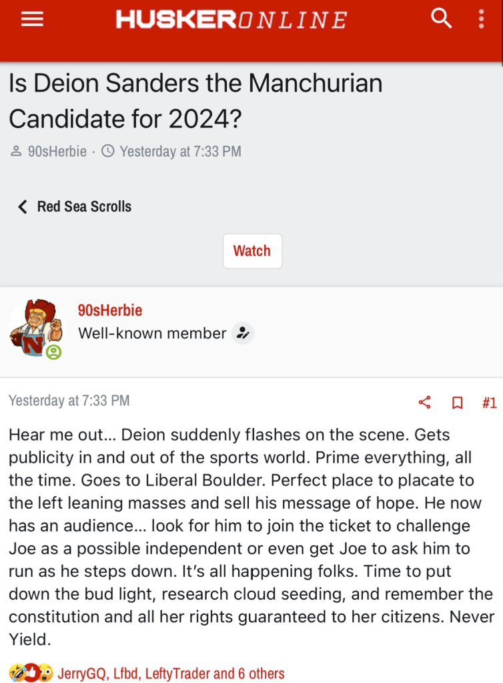Click the clock icon beside thread date

pos(108,152)
